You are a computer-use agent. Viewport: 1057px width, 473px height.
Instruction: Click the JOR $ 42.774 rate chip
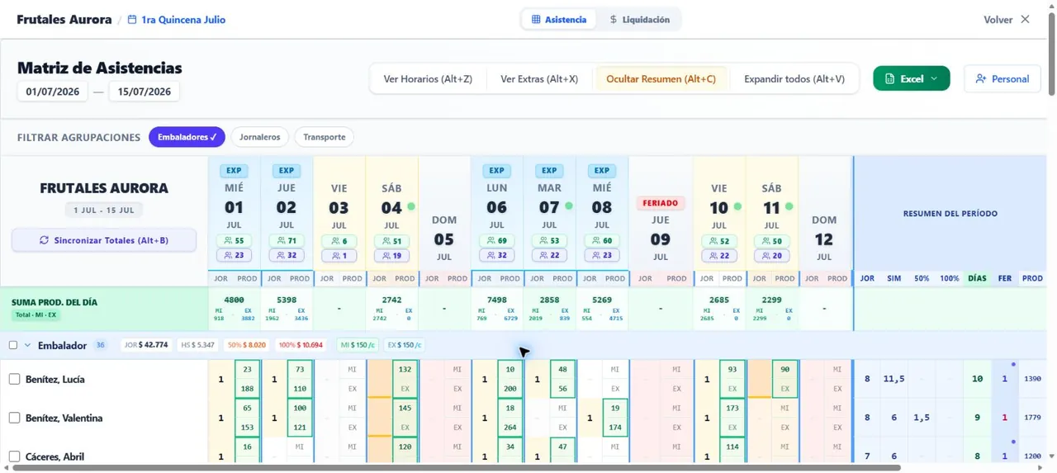point(146,345)
